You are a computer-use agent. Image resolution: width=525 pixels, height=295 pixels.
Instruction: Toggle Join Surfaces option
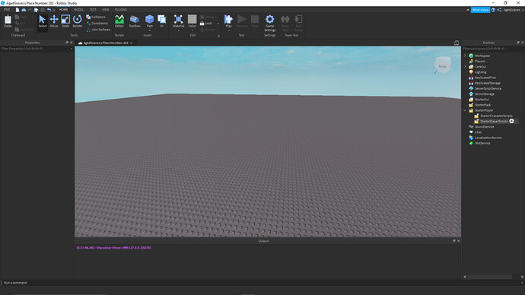click(98, 30)
